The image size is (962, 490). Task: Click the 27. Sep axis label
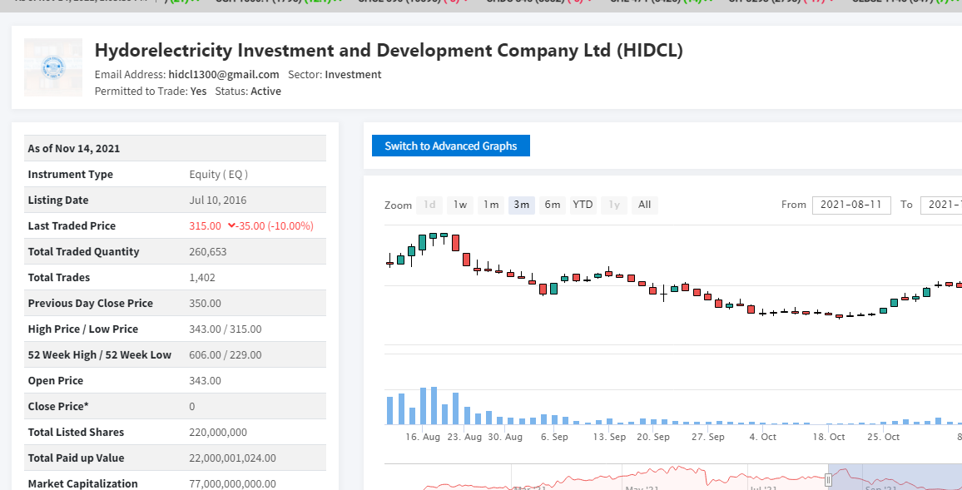click(x=707, y=437)
